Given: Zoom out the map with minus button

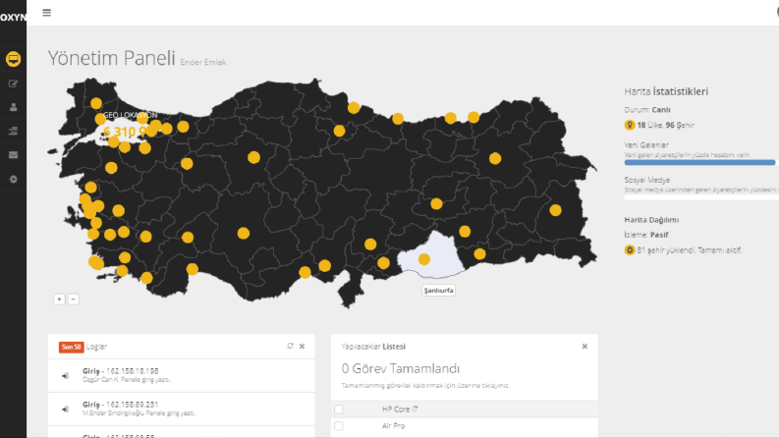Looking at the screenshot, I should [x=73, y=299].
